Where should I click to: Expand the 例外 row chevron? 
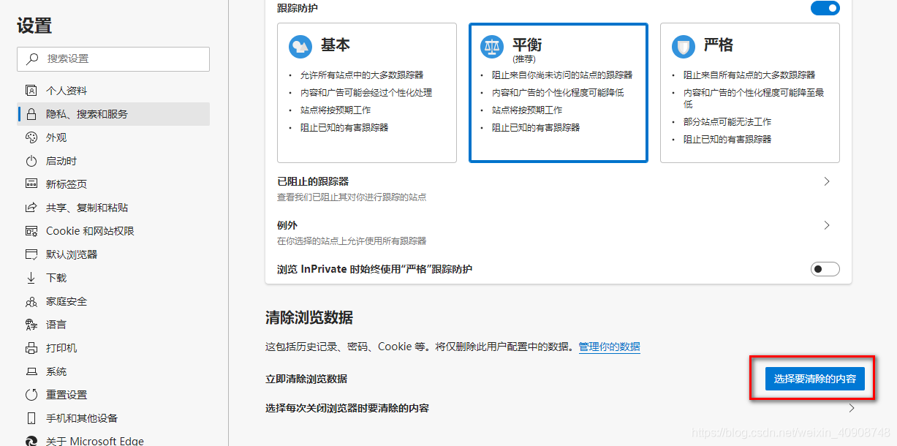827,225
